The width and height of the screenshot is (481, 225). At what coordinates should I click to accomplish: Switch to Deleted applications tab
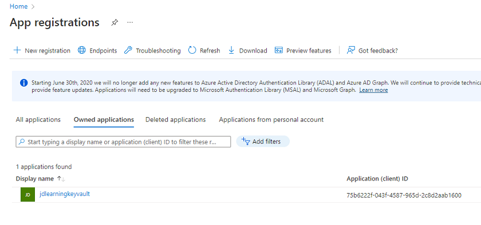175,120
